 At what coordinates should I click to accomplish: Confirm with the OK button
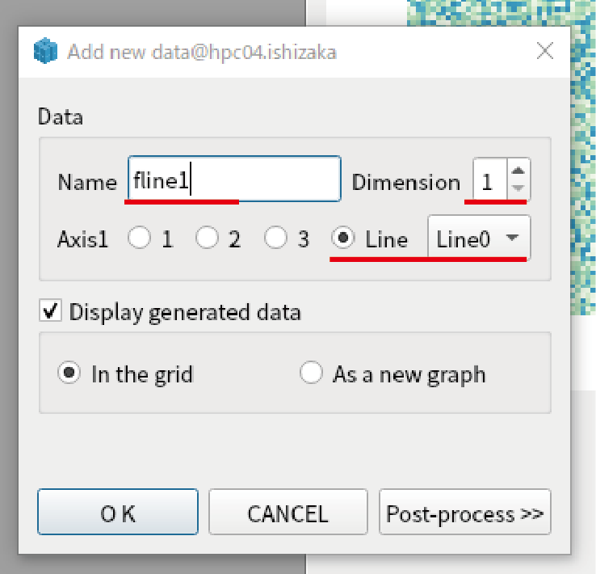click(x=118, y=512)
